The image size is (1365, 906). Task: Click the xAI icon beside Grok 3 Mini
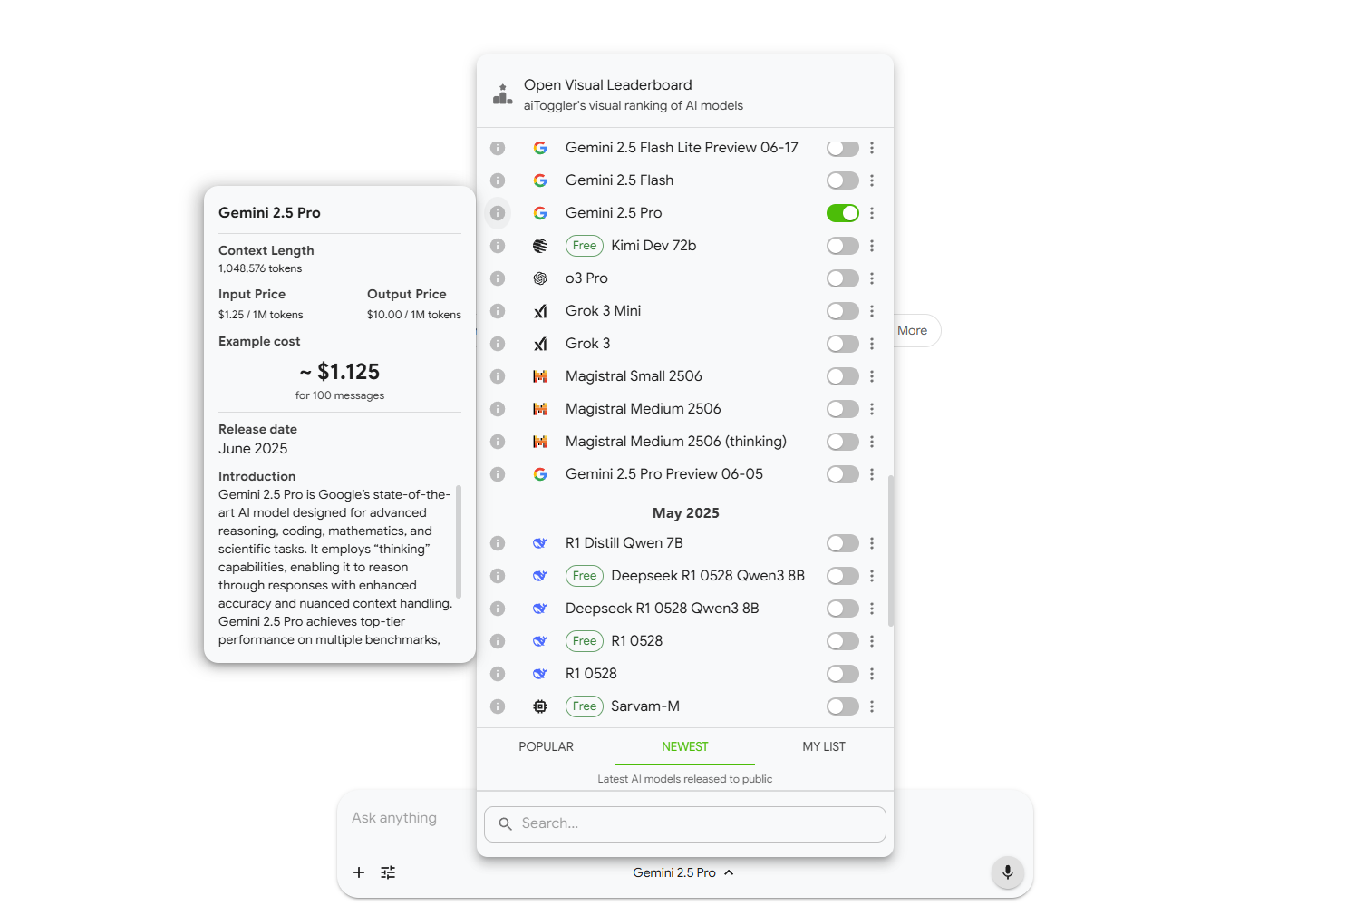click(x=540, y=311)
